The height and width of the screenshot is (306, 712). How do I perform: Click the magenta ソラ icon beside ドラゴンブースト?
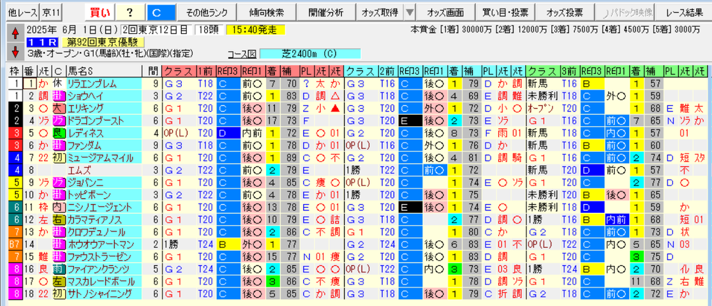click(x=58, y=120)
